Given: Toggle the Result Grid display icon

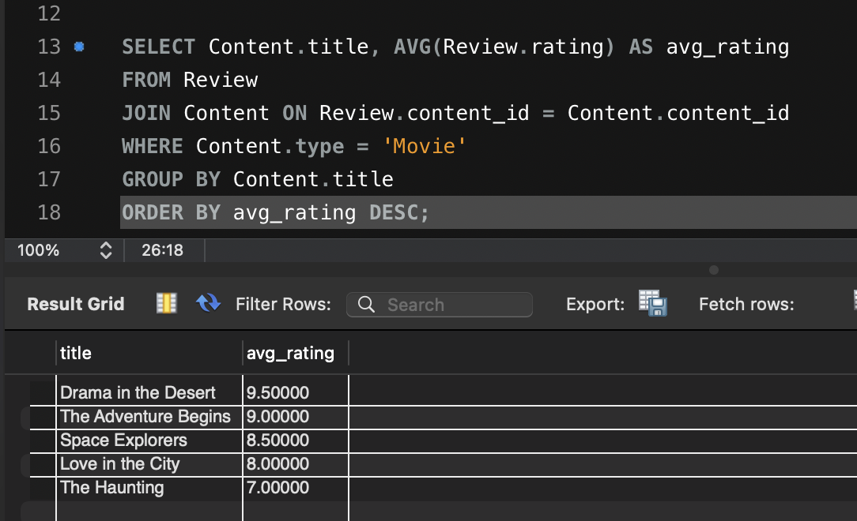Looking at the screenshot, I should 166,303.
